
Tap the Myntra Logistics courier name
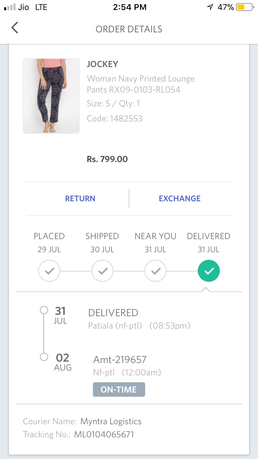pyautogui.click(x=111, y=421)
